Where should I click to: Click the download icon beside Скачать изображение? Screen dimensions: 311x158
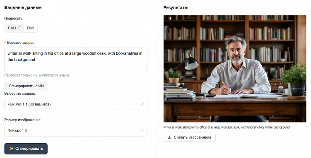[170, 137]
